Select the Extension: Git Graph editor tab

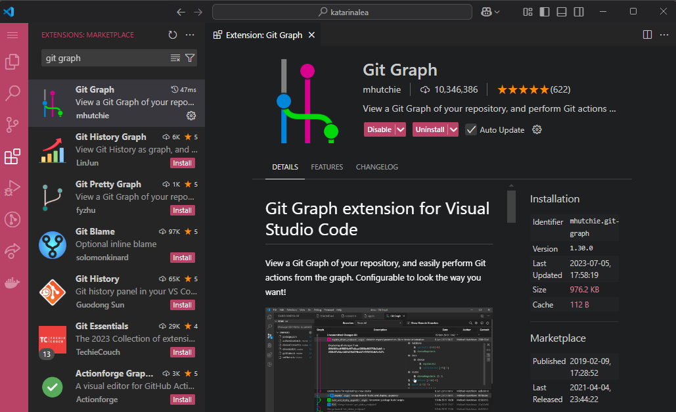[264, 35]
